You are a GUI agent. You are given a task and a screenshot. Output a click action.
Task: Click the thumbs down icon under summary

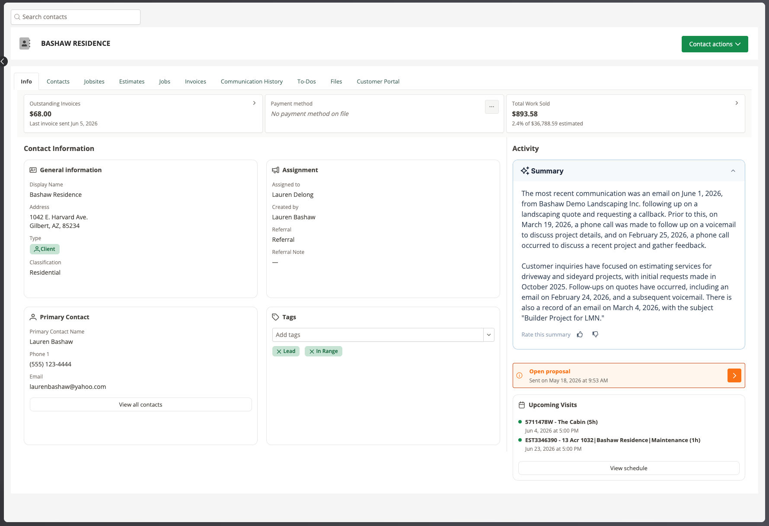pos(595,334)
